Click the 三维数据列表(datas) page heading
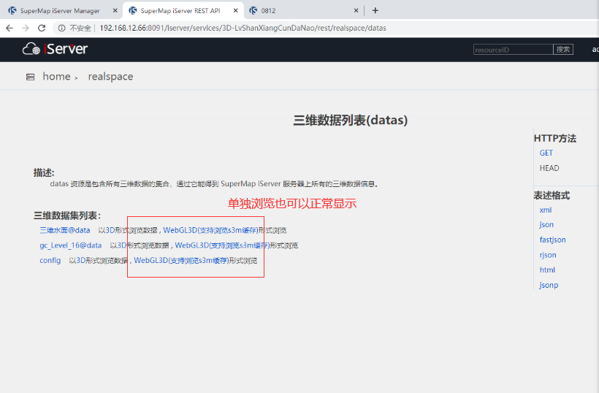Screen dimensions: 599x393 (351, 121)
